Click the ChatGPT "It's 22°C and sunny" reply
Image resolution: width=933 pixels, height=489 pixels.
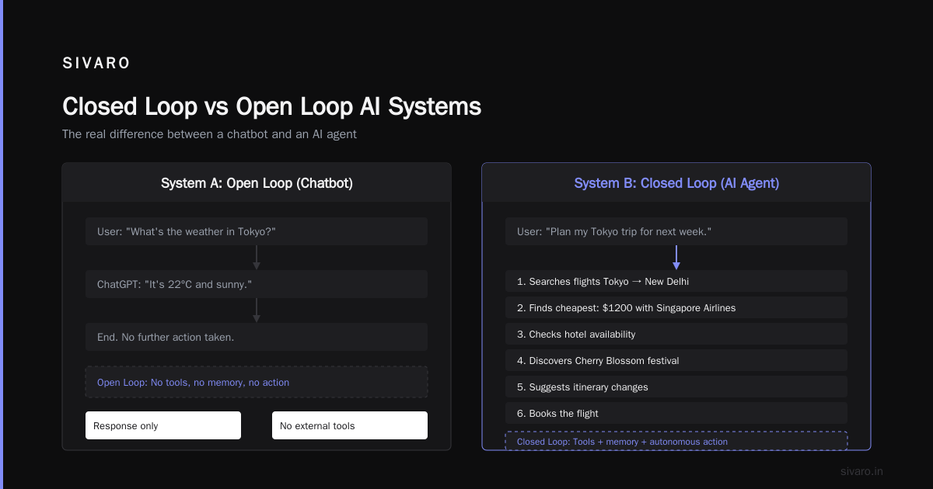pos(257,284)
